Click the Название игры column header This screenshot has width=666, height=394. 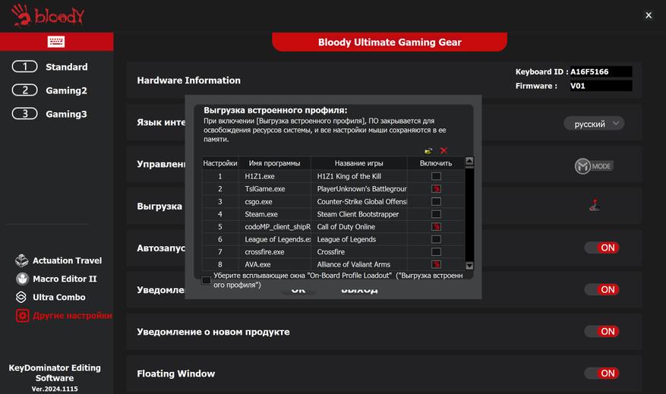[x=359, y=163]
